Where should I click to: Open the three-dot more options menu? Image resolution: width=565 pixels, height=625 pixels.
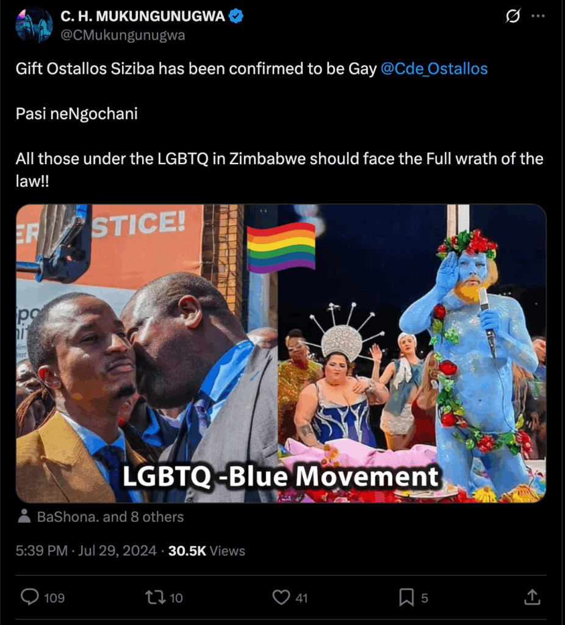click(x=538, y=16)
